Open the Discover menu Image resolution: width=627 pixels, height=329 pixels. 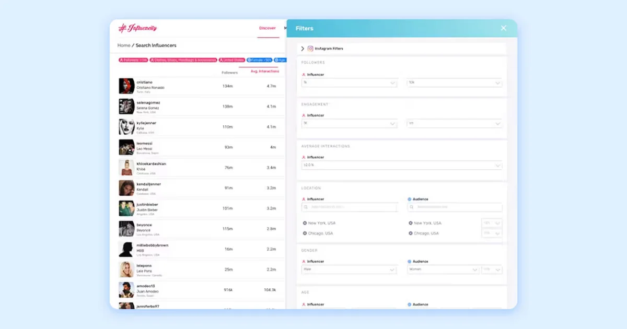(x=268, y=29)
